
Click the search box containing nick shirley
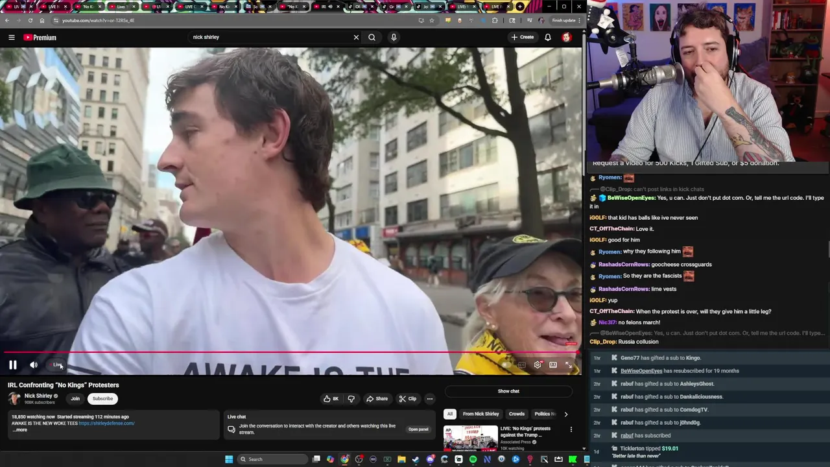269,37
